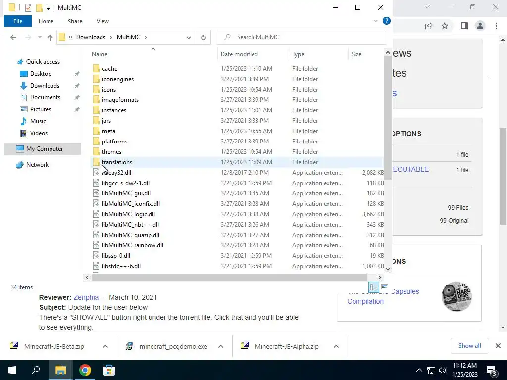
Task: Select the iconengines folder icon
Action: pyautogui.click(x=96, y=79)
